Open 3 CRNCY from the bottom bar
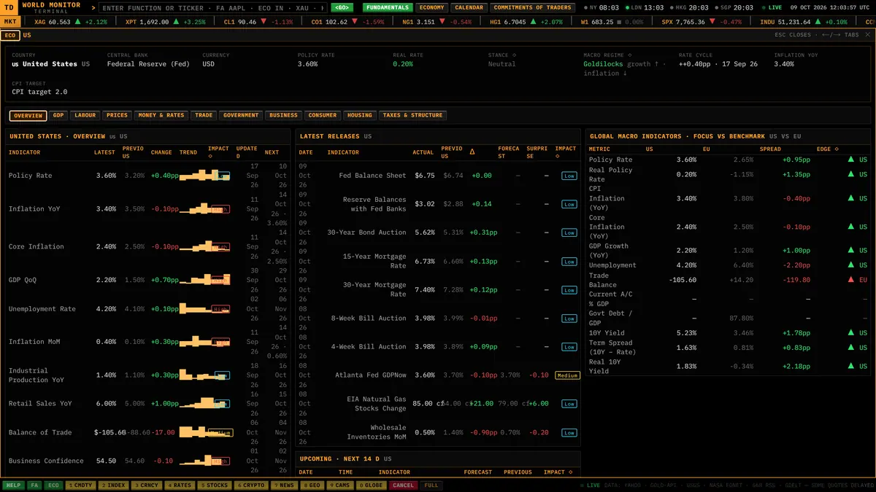Viewport: 876px width, 492px height. coord(146,485)
